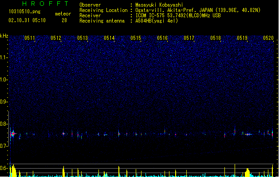Viewport: 279px width, 177px height.
Task: Click the 1.1 kHz axis label
Action: (x=4, y=58)
